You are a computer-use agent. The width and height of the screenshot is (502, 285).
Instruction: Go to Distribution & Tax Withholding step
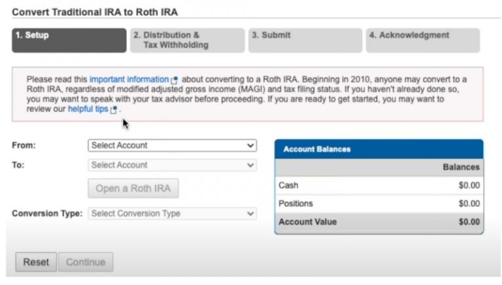click(186, 40)
